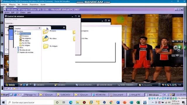This screenshot has height=105, width=187.
Task: Open the Archivo menu in VirtualBox
Action: (x=4, y=4)
